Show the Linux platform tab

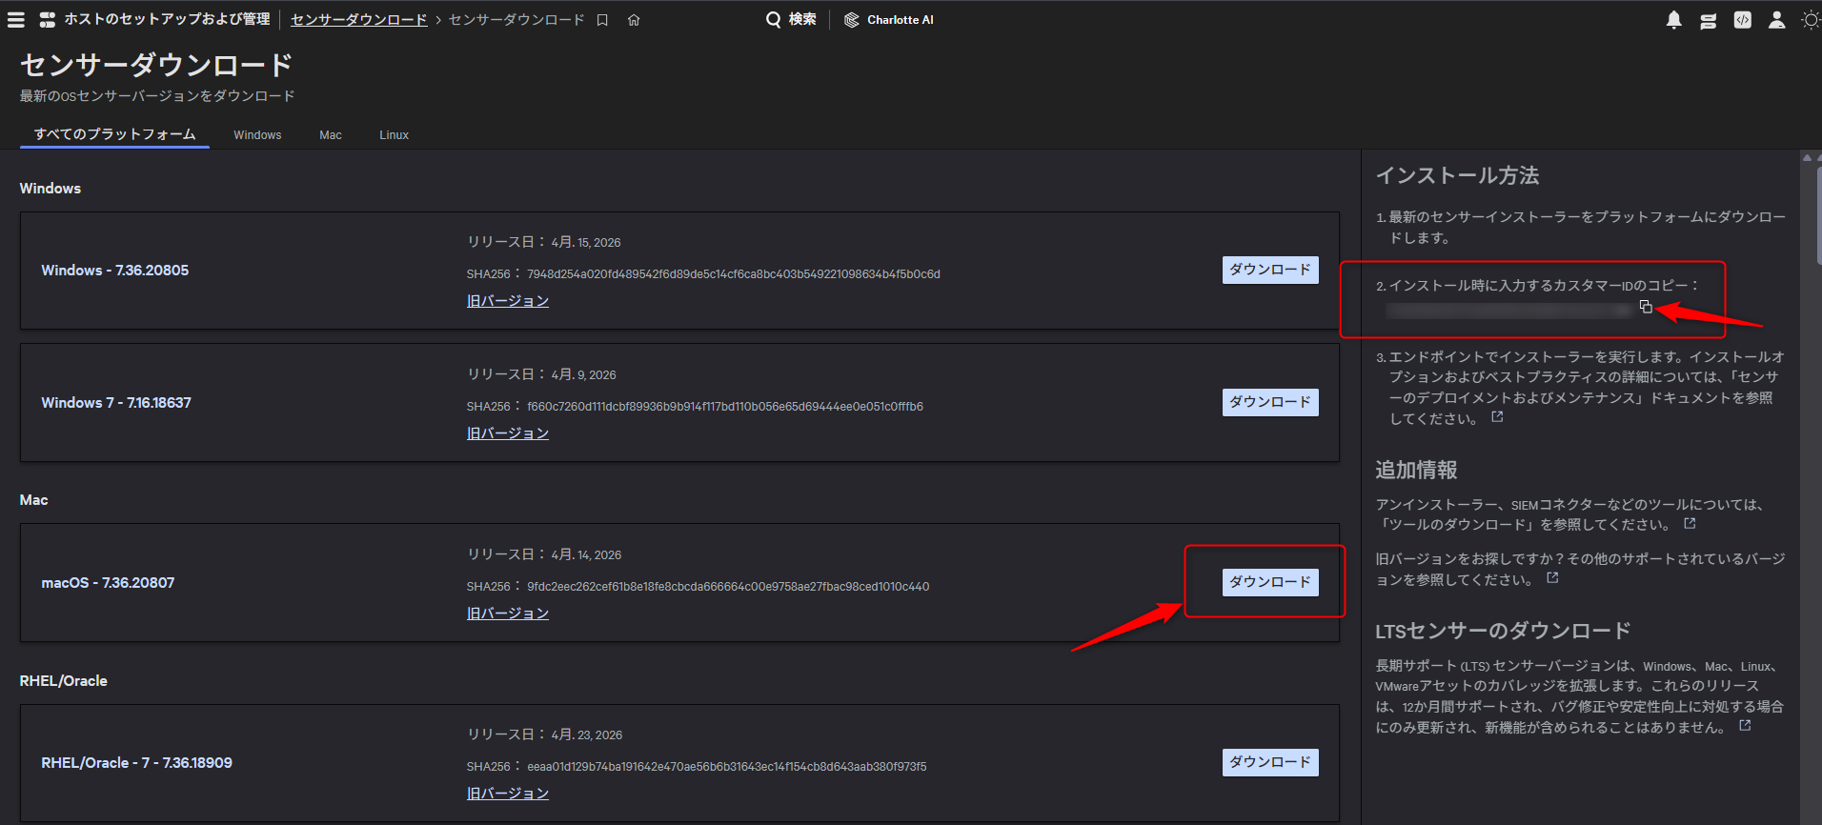click(394, 135)
